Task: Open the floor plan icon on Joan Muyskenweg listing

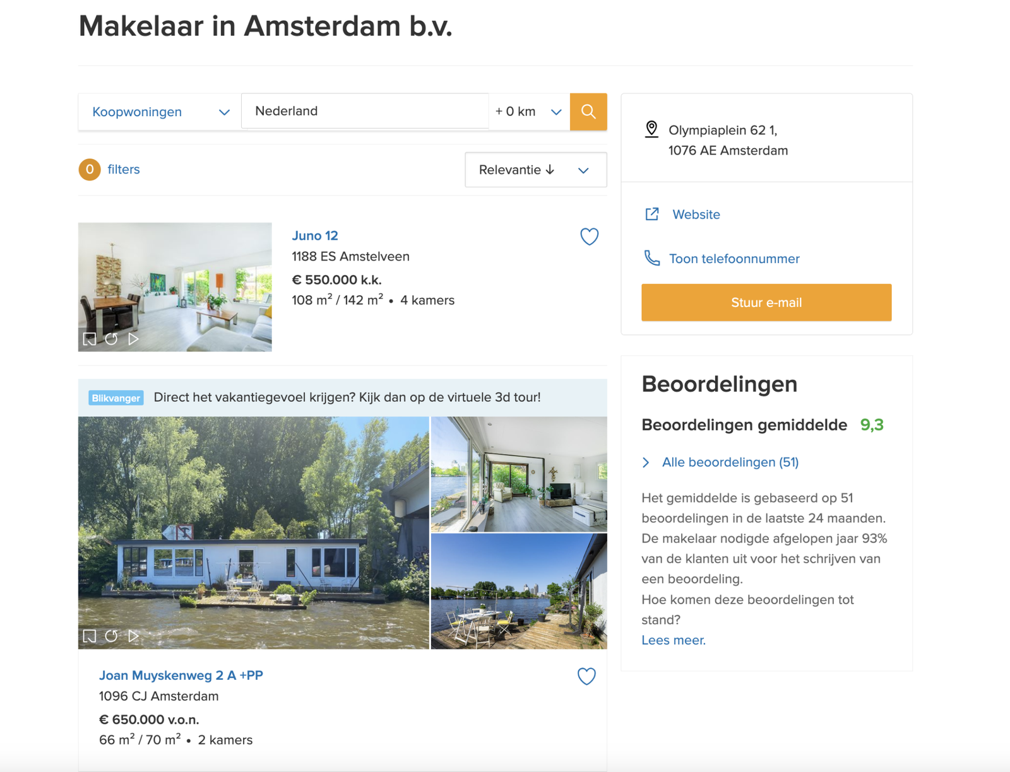Action: [90, 636]
